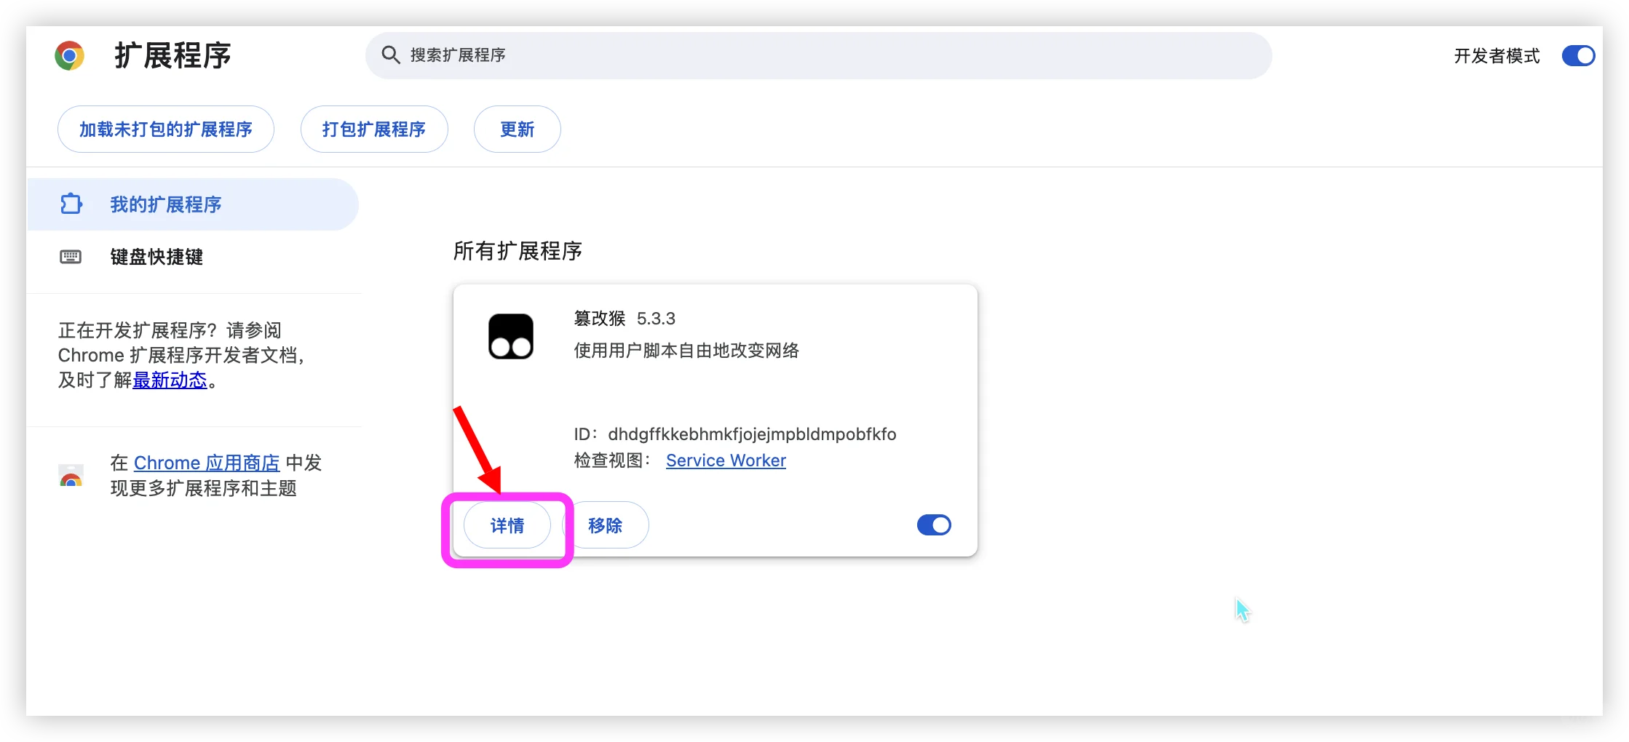Image resolution: width=1629 pixels, height=742 pixels.
Task: Focus the 搜索扩展程序 search field
Action: pos(819,55)
